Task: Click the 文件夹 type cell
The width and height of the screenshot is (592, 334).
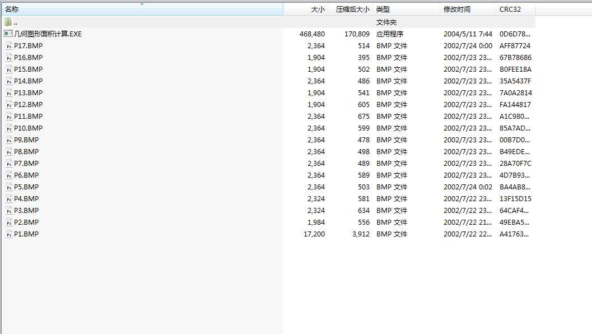Action: click(x=386, y=22)
